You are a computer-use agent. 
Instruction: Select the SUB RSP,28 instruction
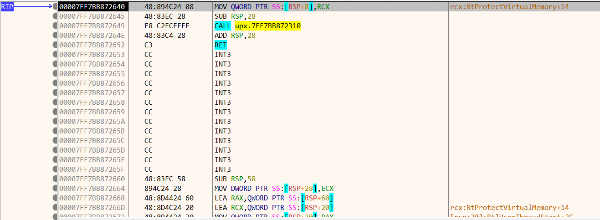tap(235, 16)
